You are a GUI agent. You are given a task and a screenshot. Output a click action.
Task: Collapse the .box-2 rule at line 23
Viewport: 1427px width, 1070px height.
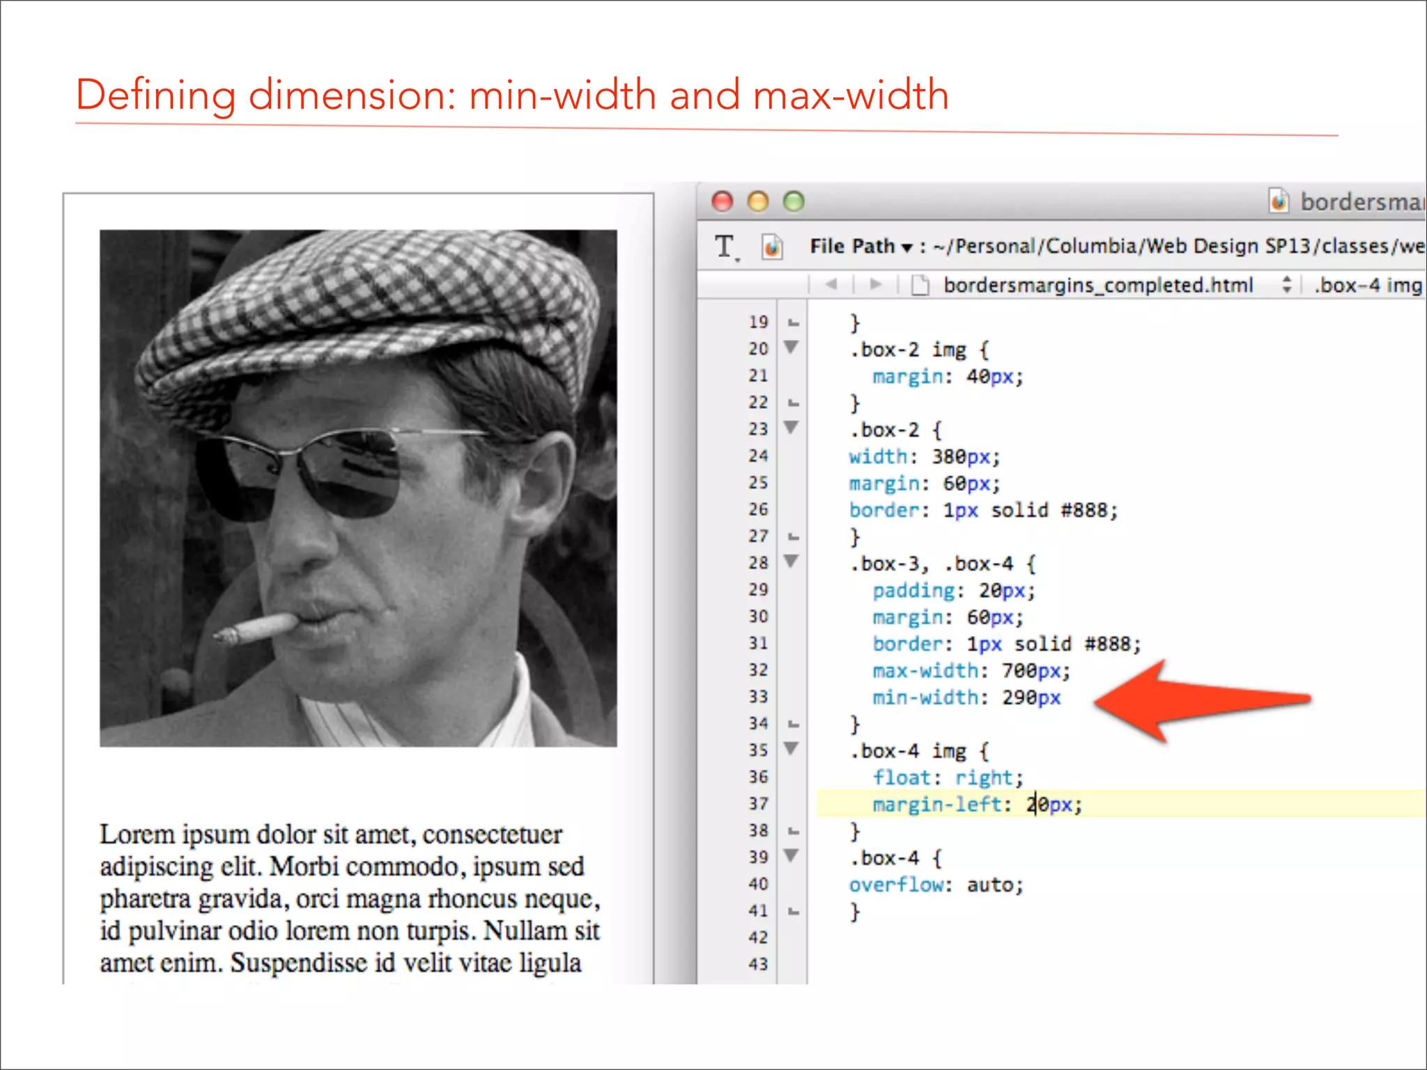792,427
